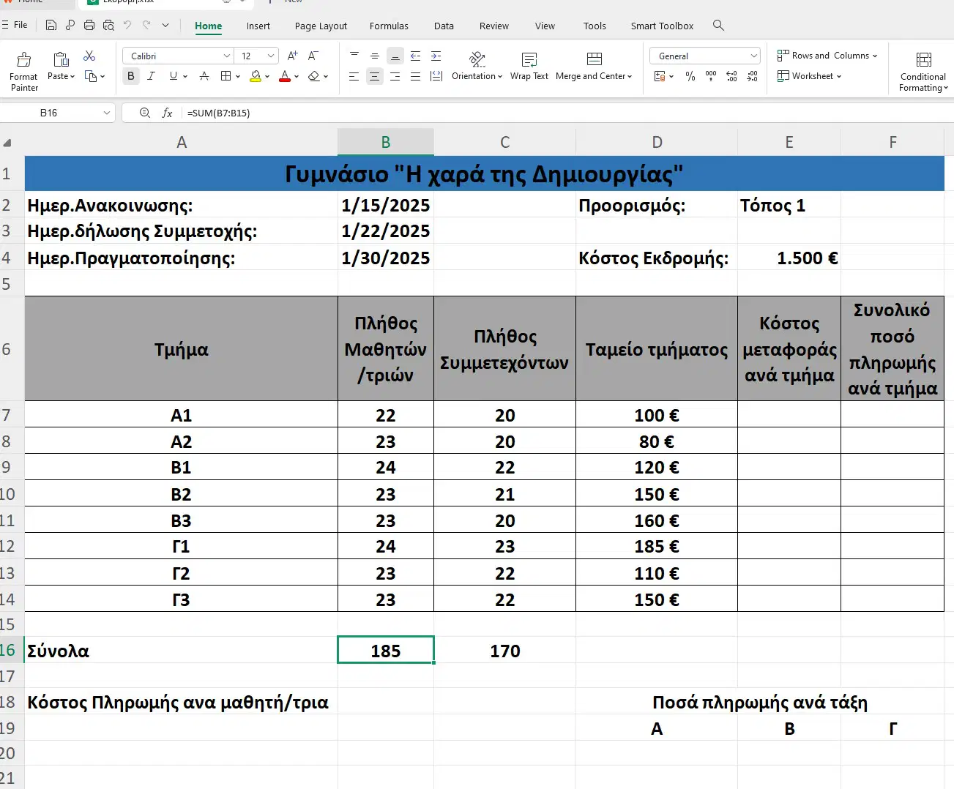Click the Copy icon

point(91,76)
